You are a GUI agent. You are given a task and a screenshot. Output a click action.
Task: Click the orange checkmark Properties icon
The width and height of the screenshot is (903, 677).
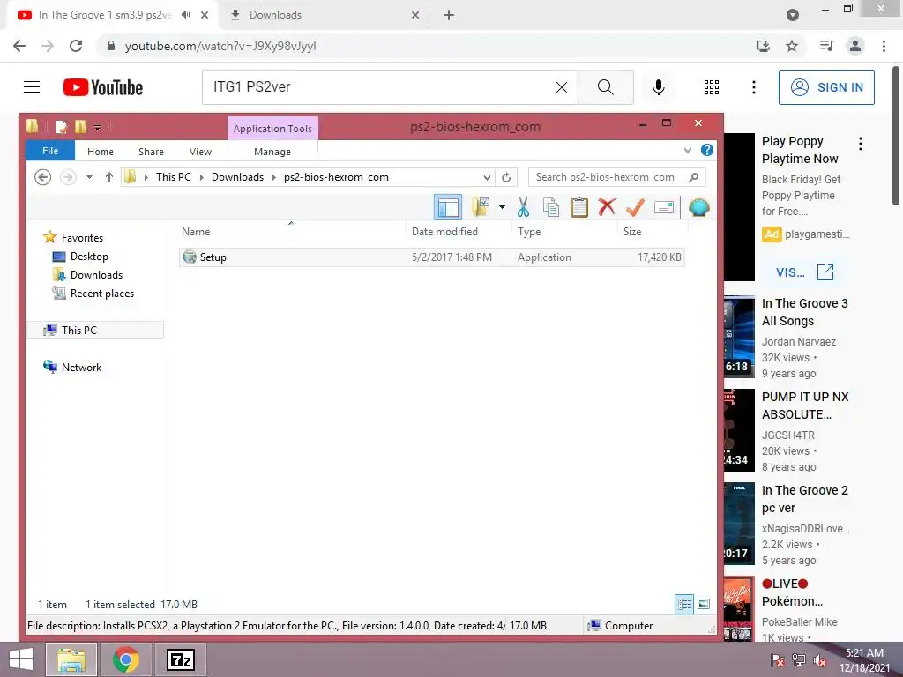(x=635, y=207)
